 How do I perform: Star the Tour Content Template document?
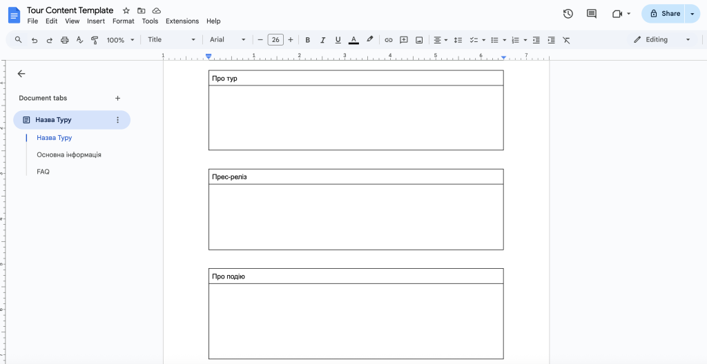pos(126,11)
